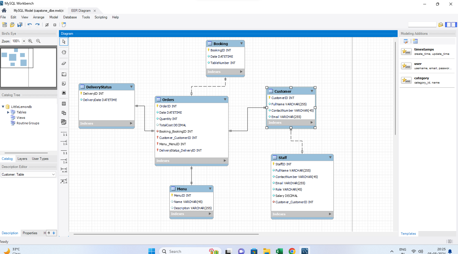This screenshot has height=254, width=458.
Task: Select 1:1 identifying relationship tool
Action: point(64,152)
